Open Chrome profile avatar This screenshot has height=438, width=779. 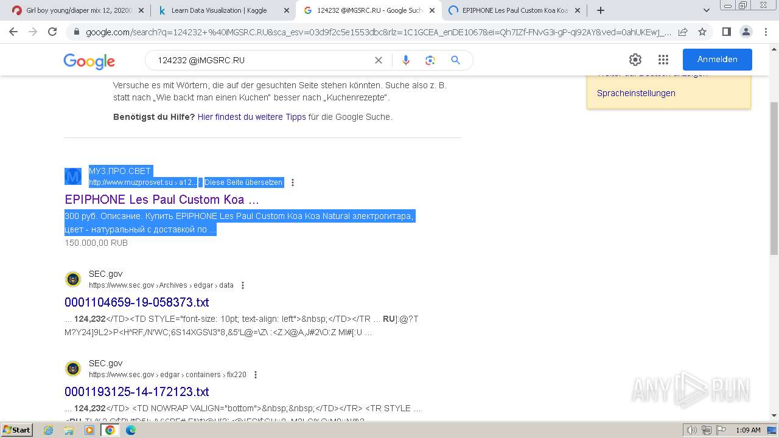746,32
